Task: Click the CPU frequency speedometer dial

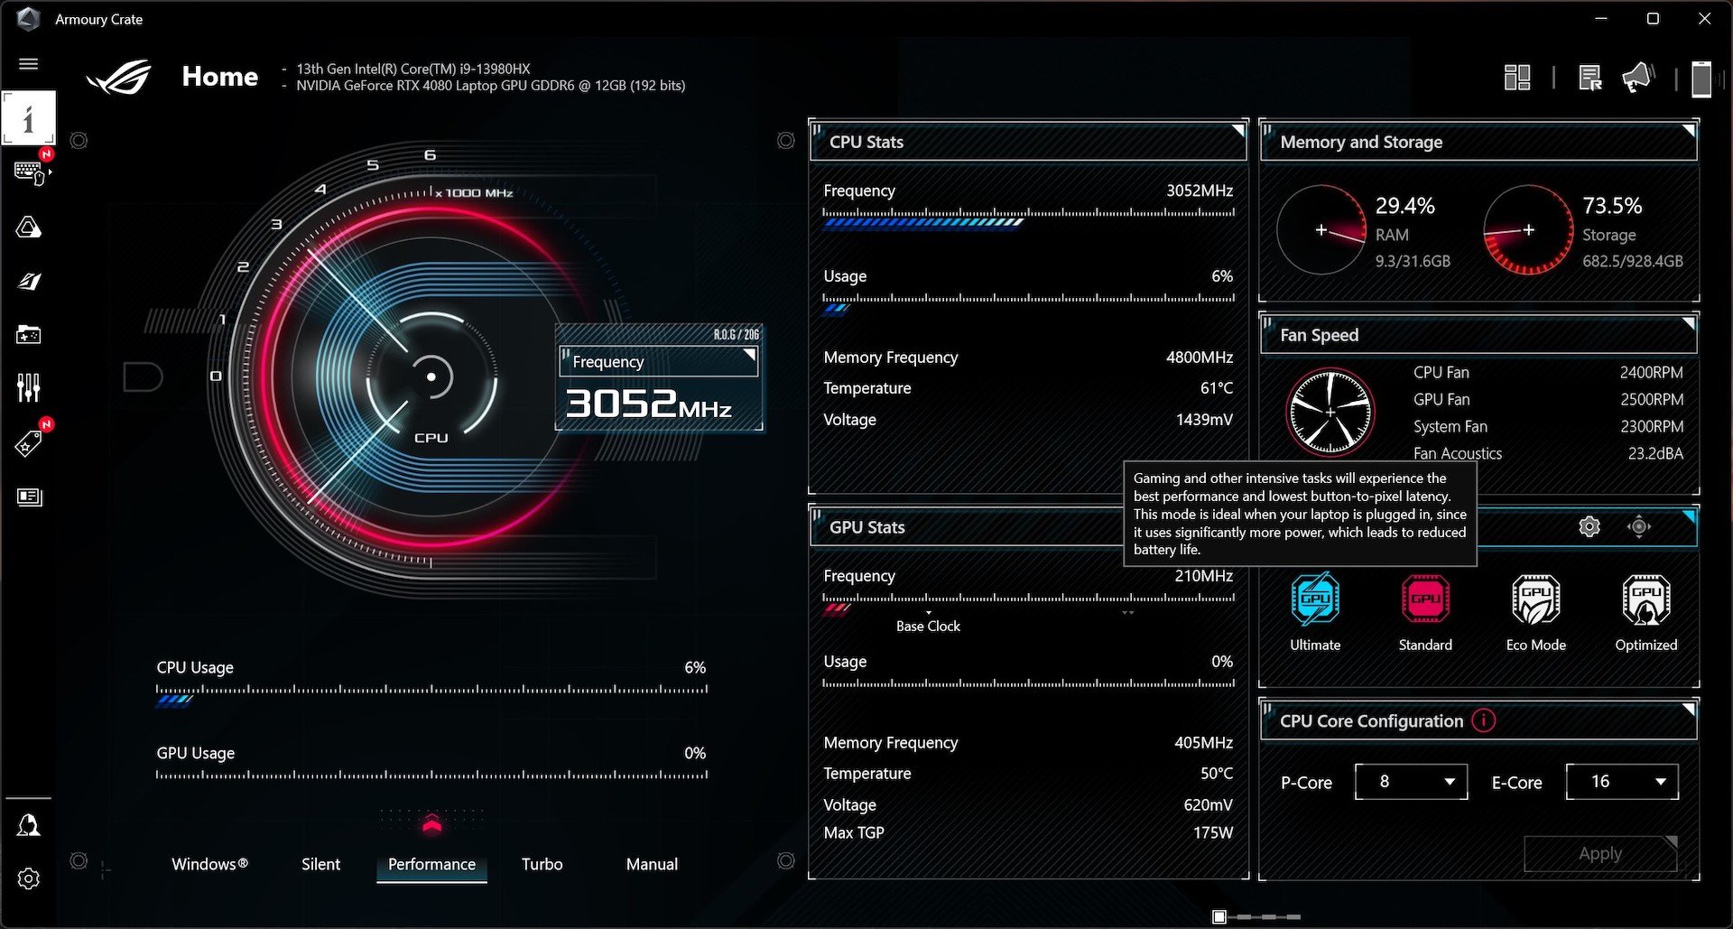Action: click(431, 376)
